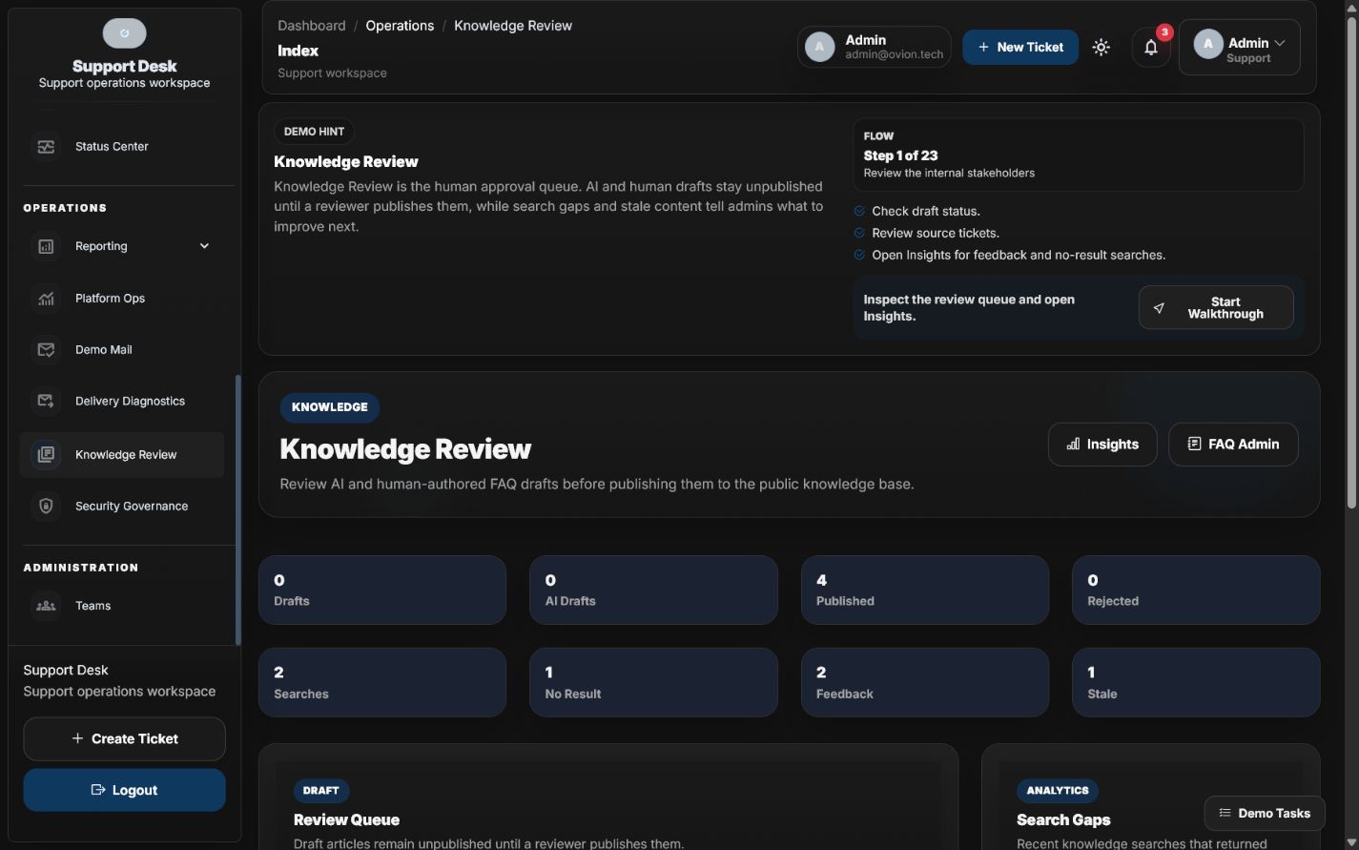Select the Published stat card
The width and height of the screenshot is (1359, 850).
[925, 591]
